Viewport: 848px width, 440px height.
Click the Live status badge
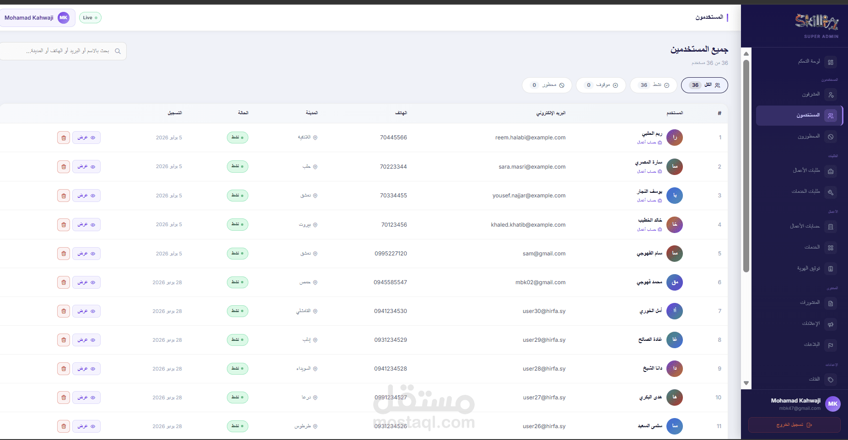click(90, 18)
